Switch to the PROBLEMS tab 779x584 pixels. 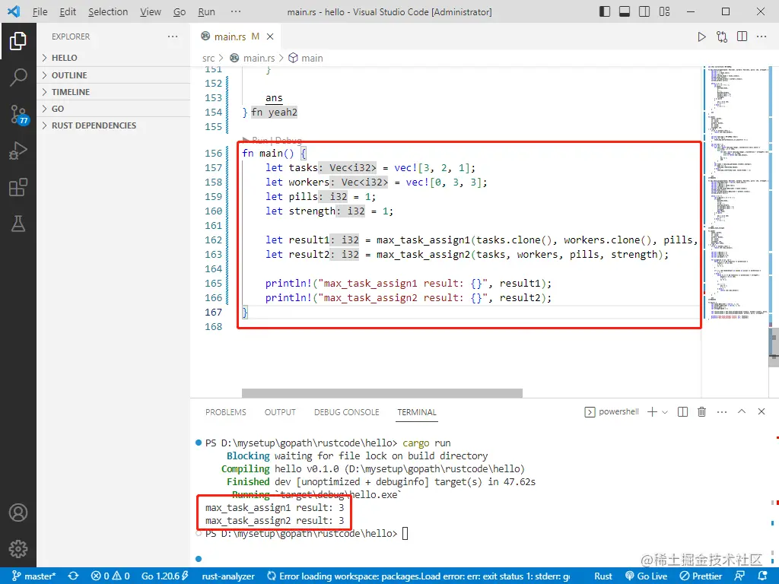point(225,412)
